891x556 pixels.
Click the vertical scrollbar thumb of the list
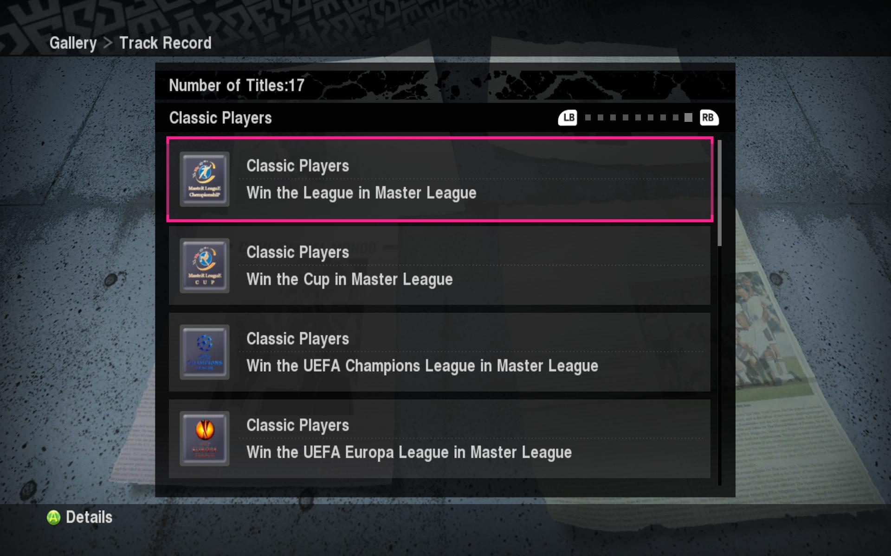pyautogui.click(x=720, y=193)
